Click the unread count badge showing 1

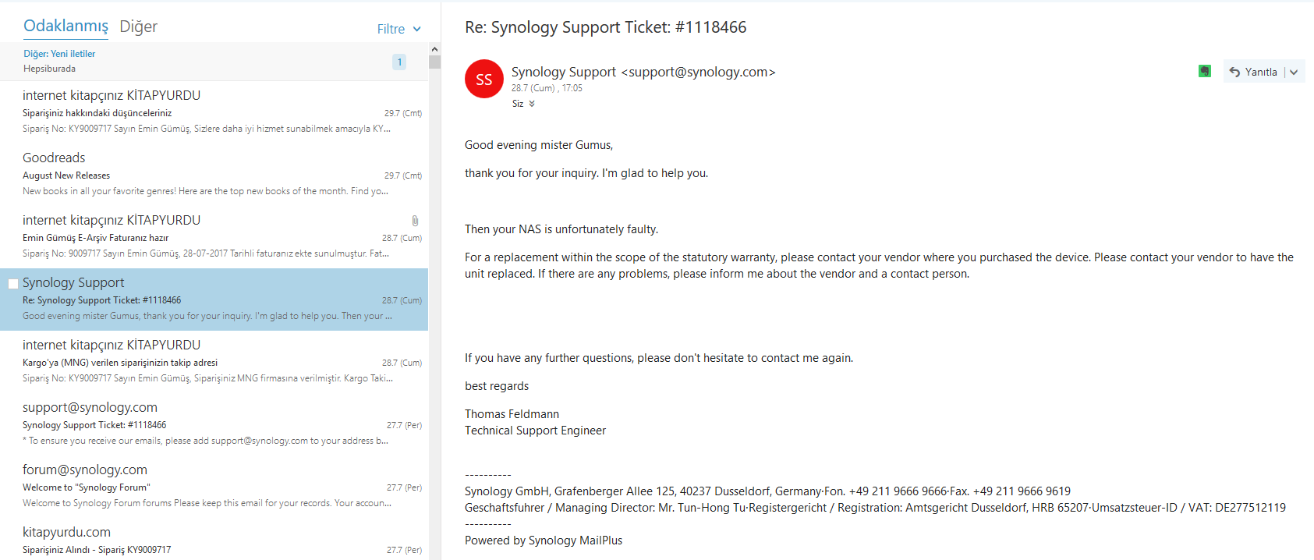tap(399, 62)
